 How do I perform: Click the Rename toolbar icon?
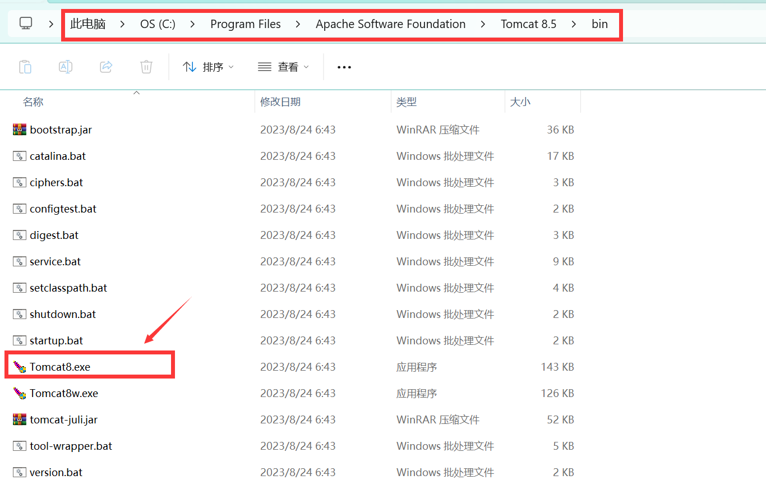click(x=66, y=67)
